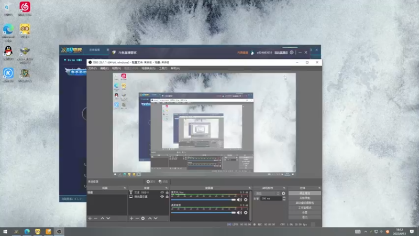Open Microsoft Edge from the taskbar

27,231
